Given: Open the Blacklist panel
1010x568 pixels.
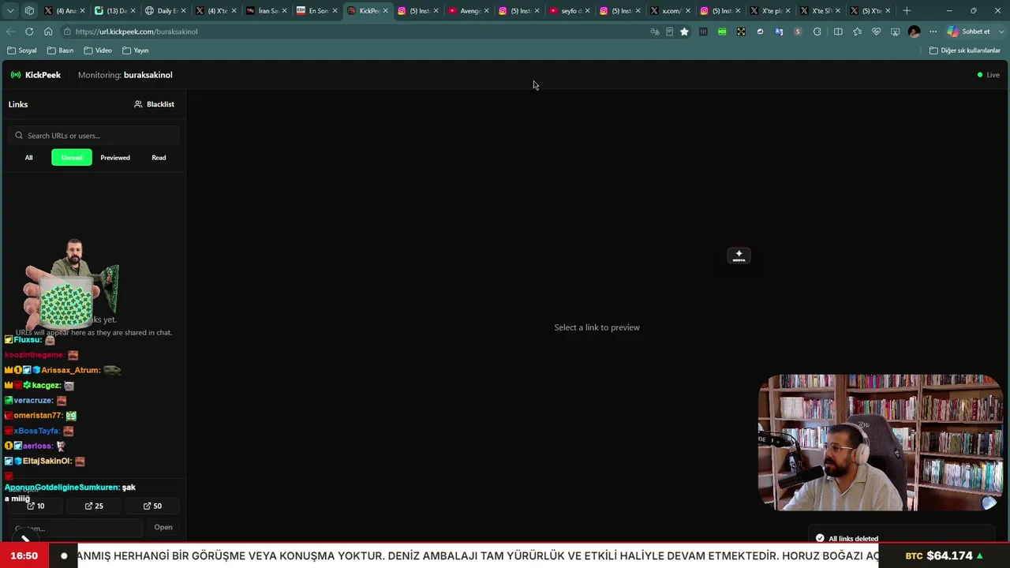Looking at the screenshot, I should pyautogui.click(x=154, y=104).
